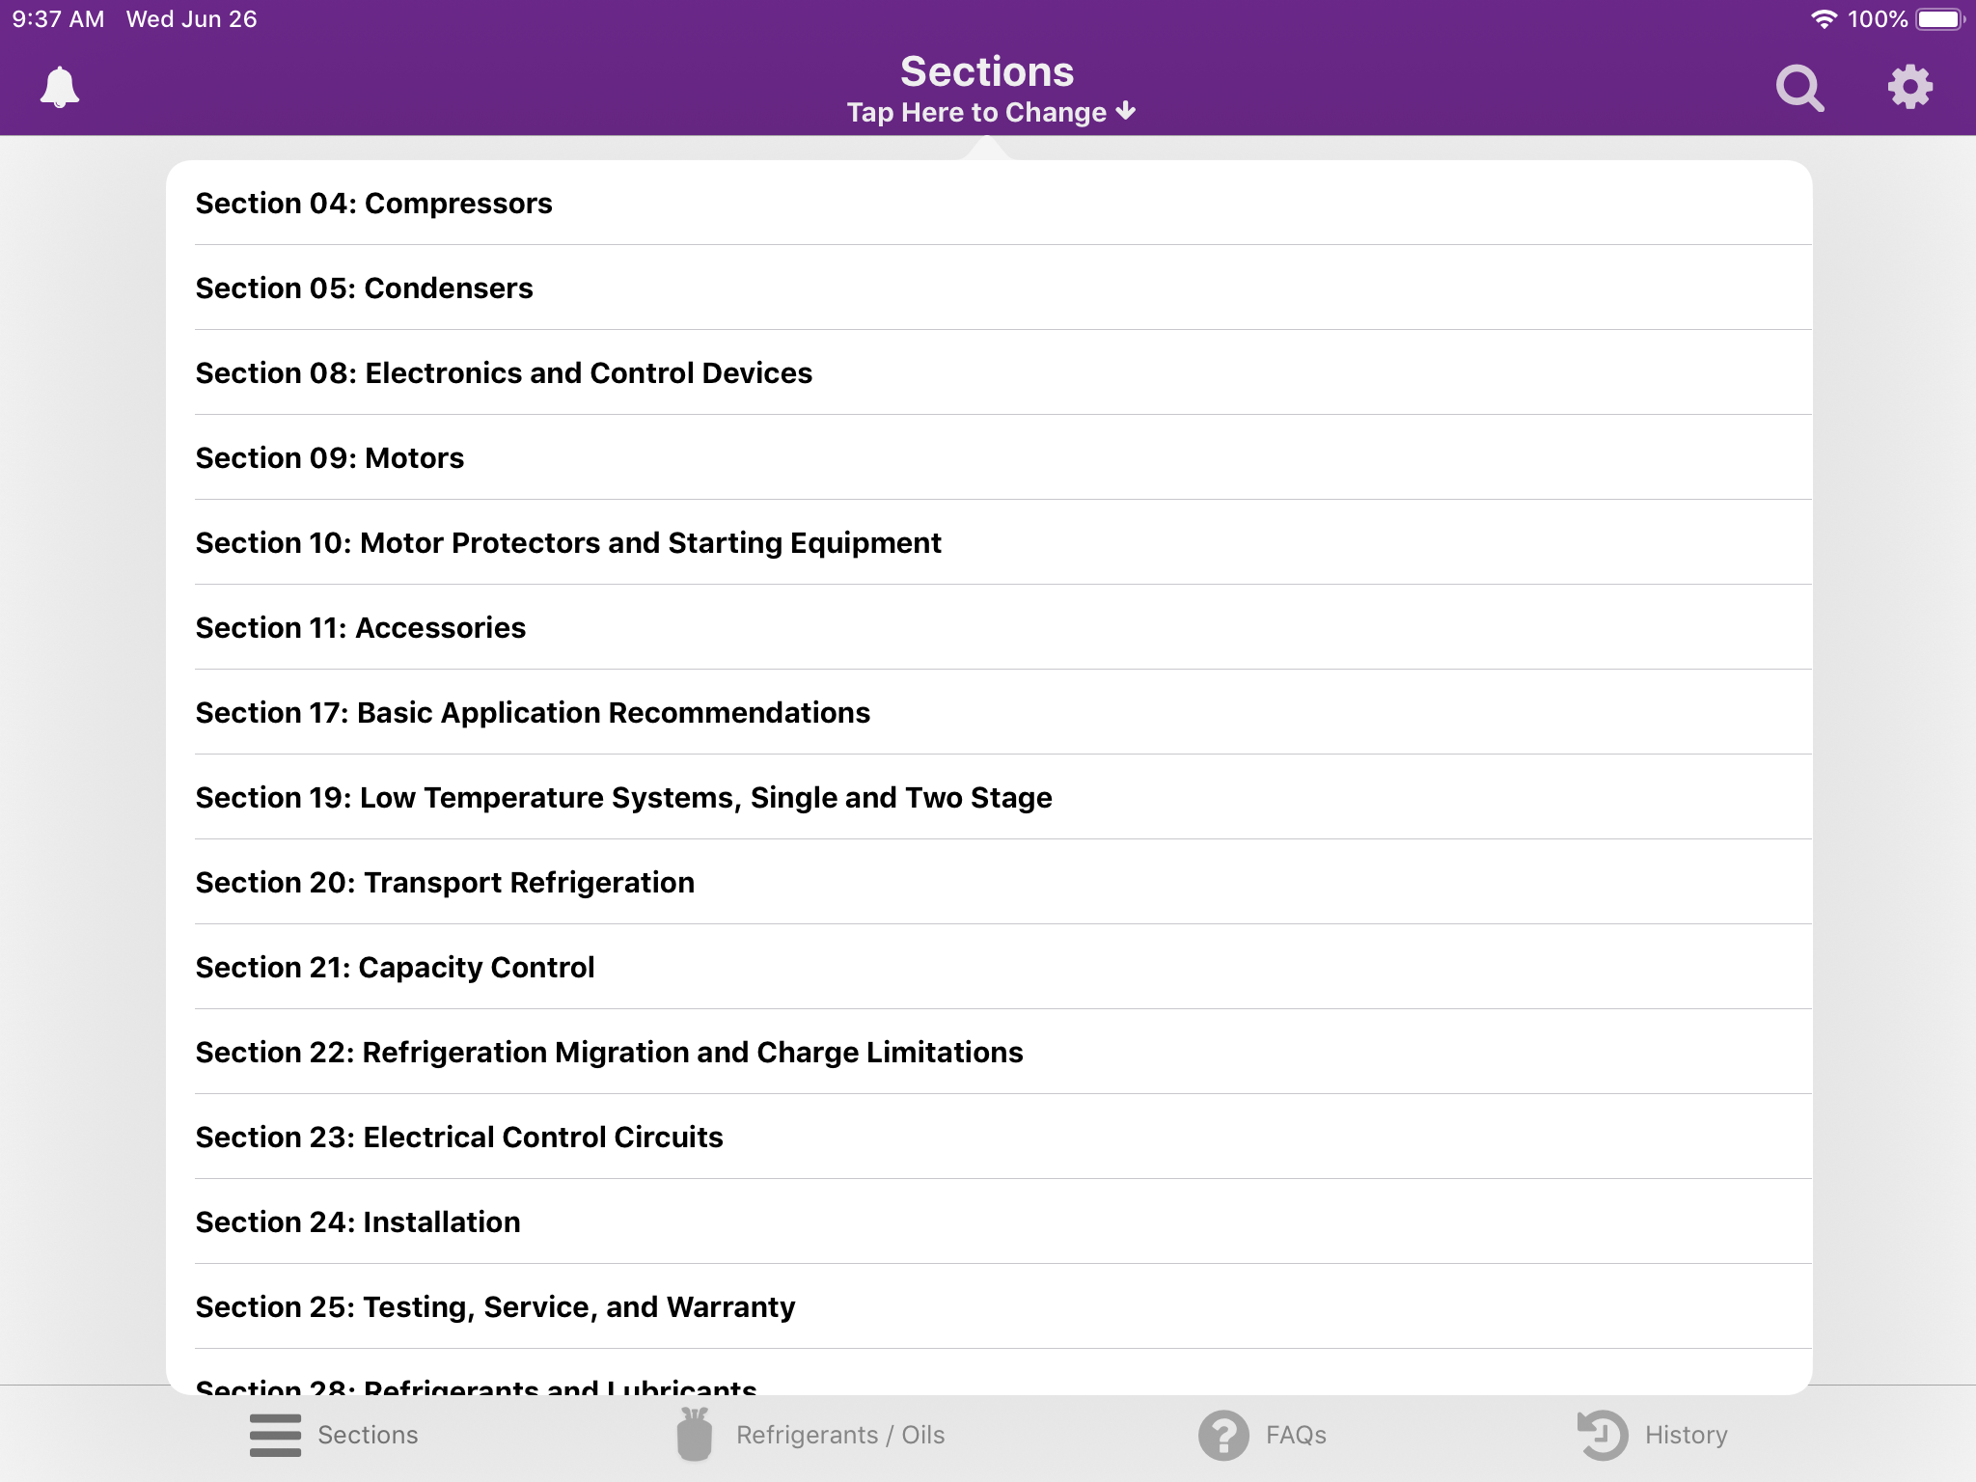This screenshot has height=1482, width=1976.
Task: Tap the Wi-Fi status icon in status bar
Action: tap(1824, 17)
